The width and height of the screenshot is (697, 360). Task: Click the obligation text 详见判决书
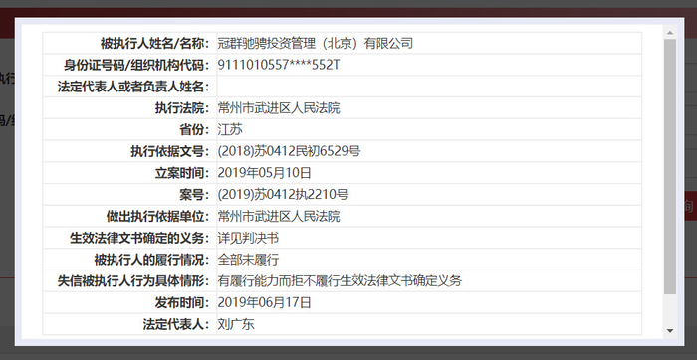[x=249, y=238]
